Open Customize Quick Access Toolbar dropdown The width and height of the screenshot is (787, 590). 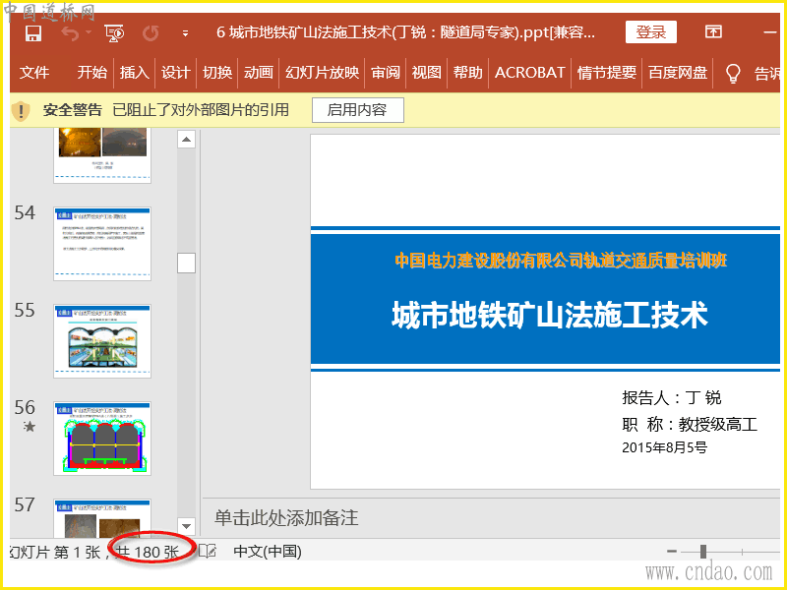point(185,33)
